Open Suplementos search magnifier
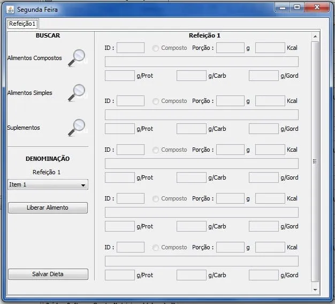This screenshot has width=335, height=304. tap(77, 128)
